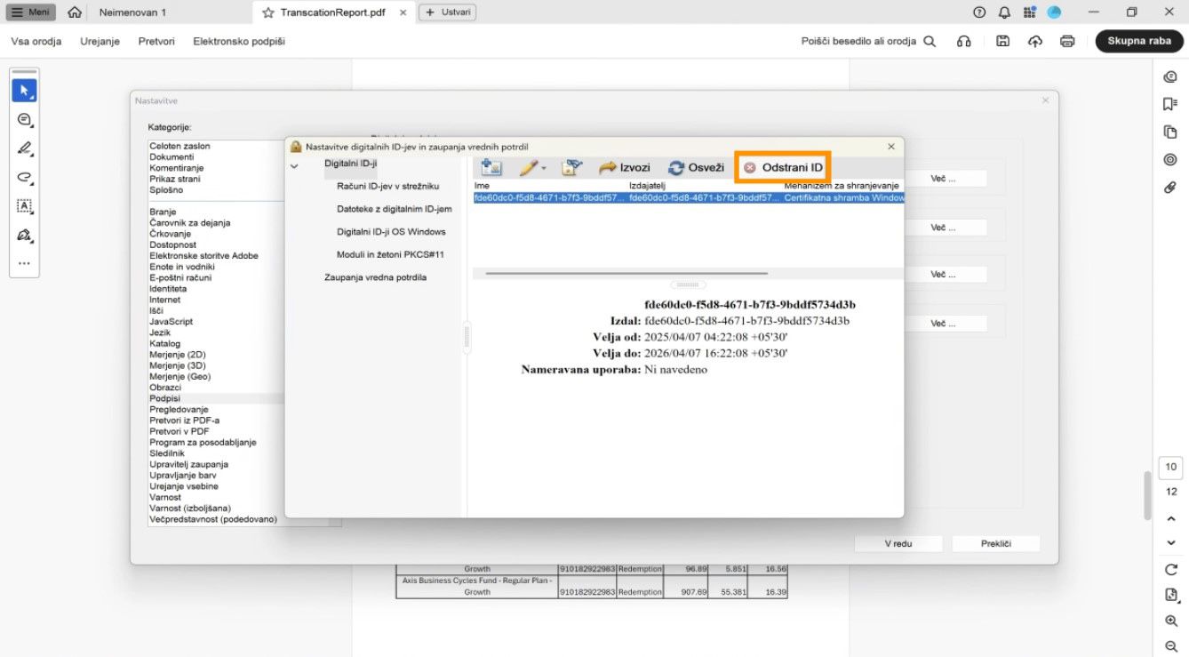Pick the lasso markup tool

[x=25, y=177]
